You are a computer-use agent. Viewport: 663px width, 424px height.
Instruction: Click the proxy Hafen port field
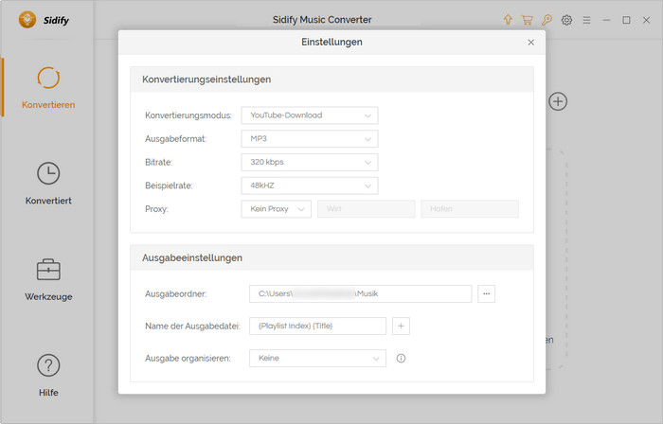click(x=470, y=209)
